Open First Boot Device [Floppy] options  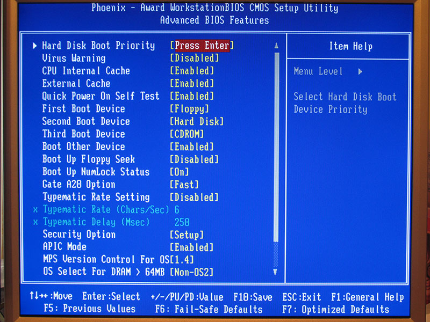point(190,109)
